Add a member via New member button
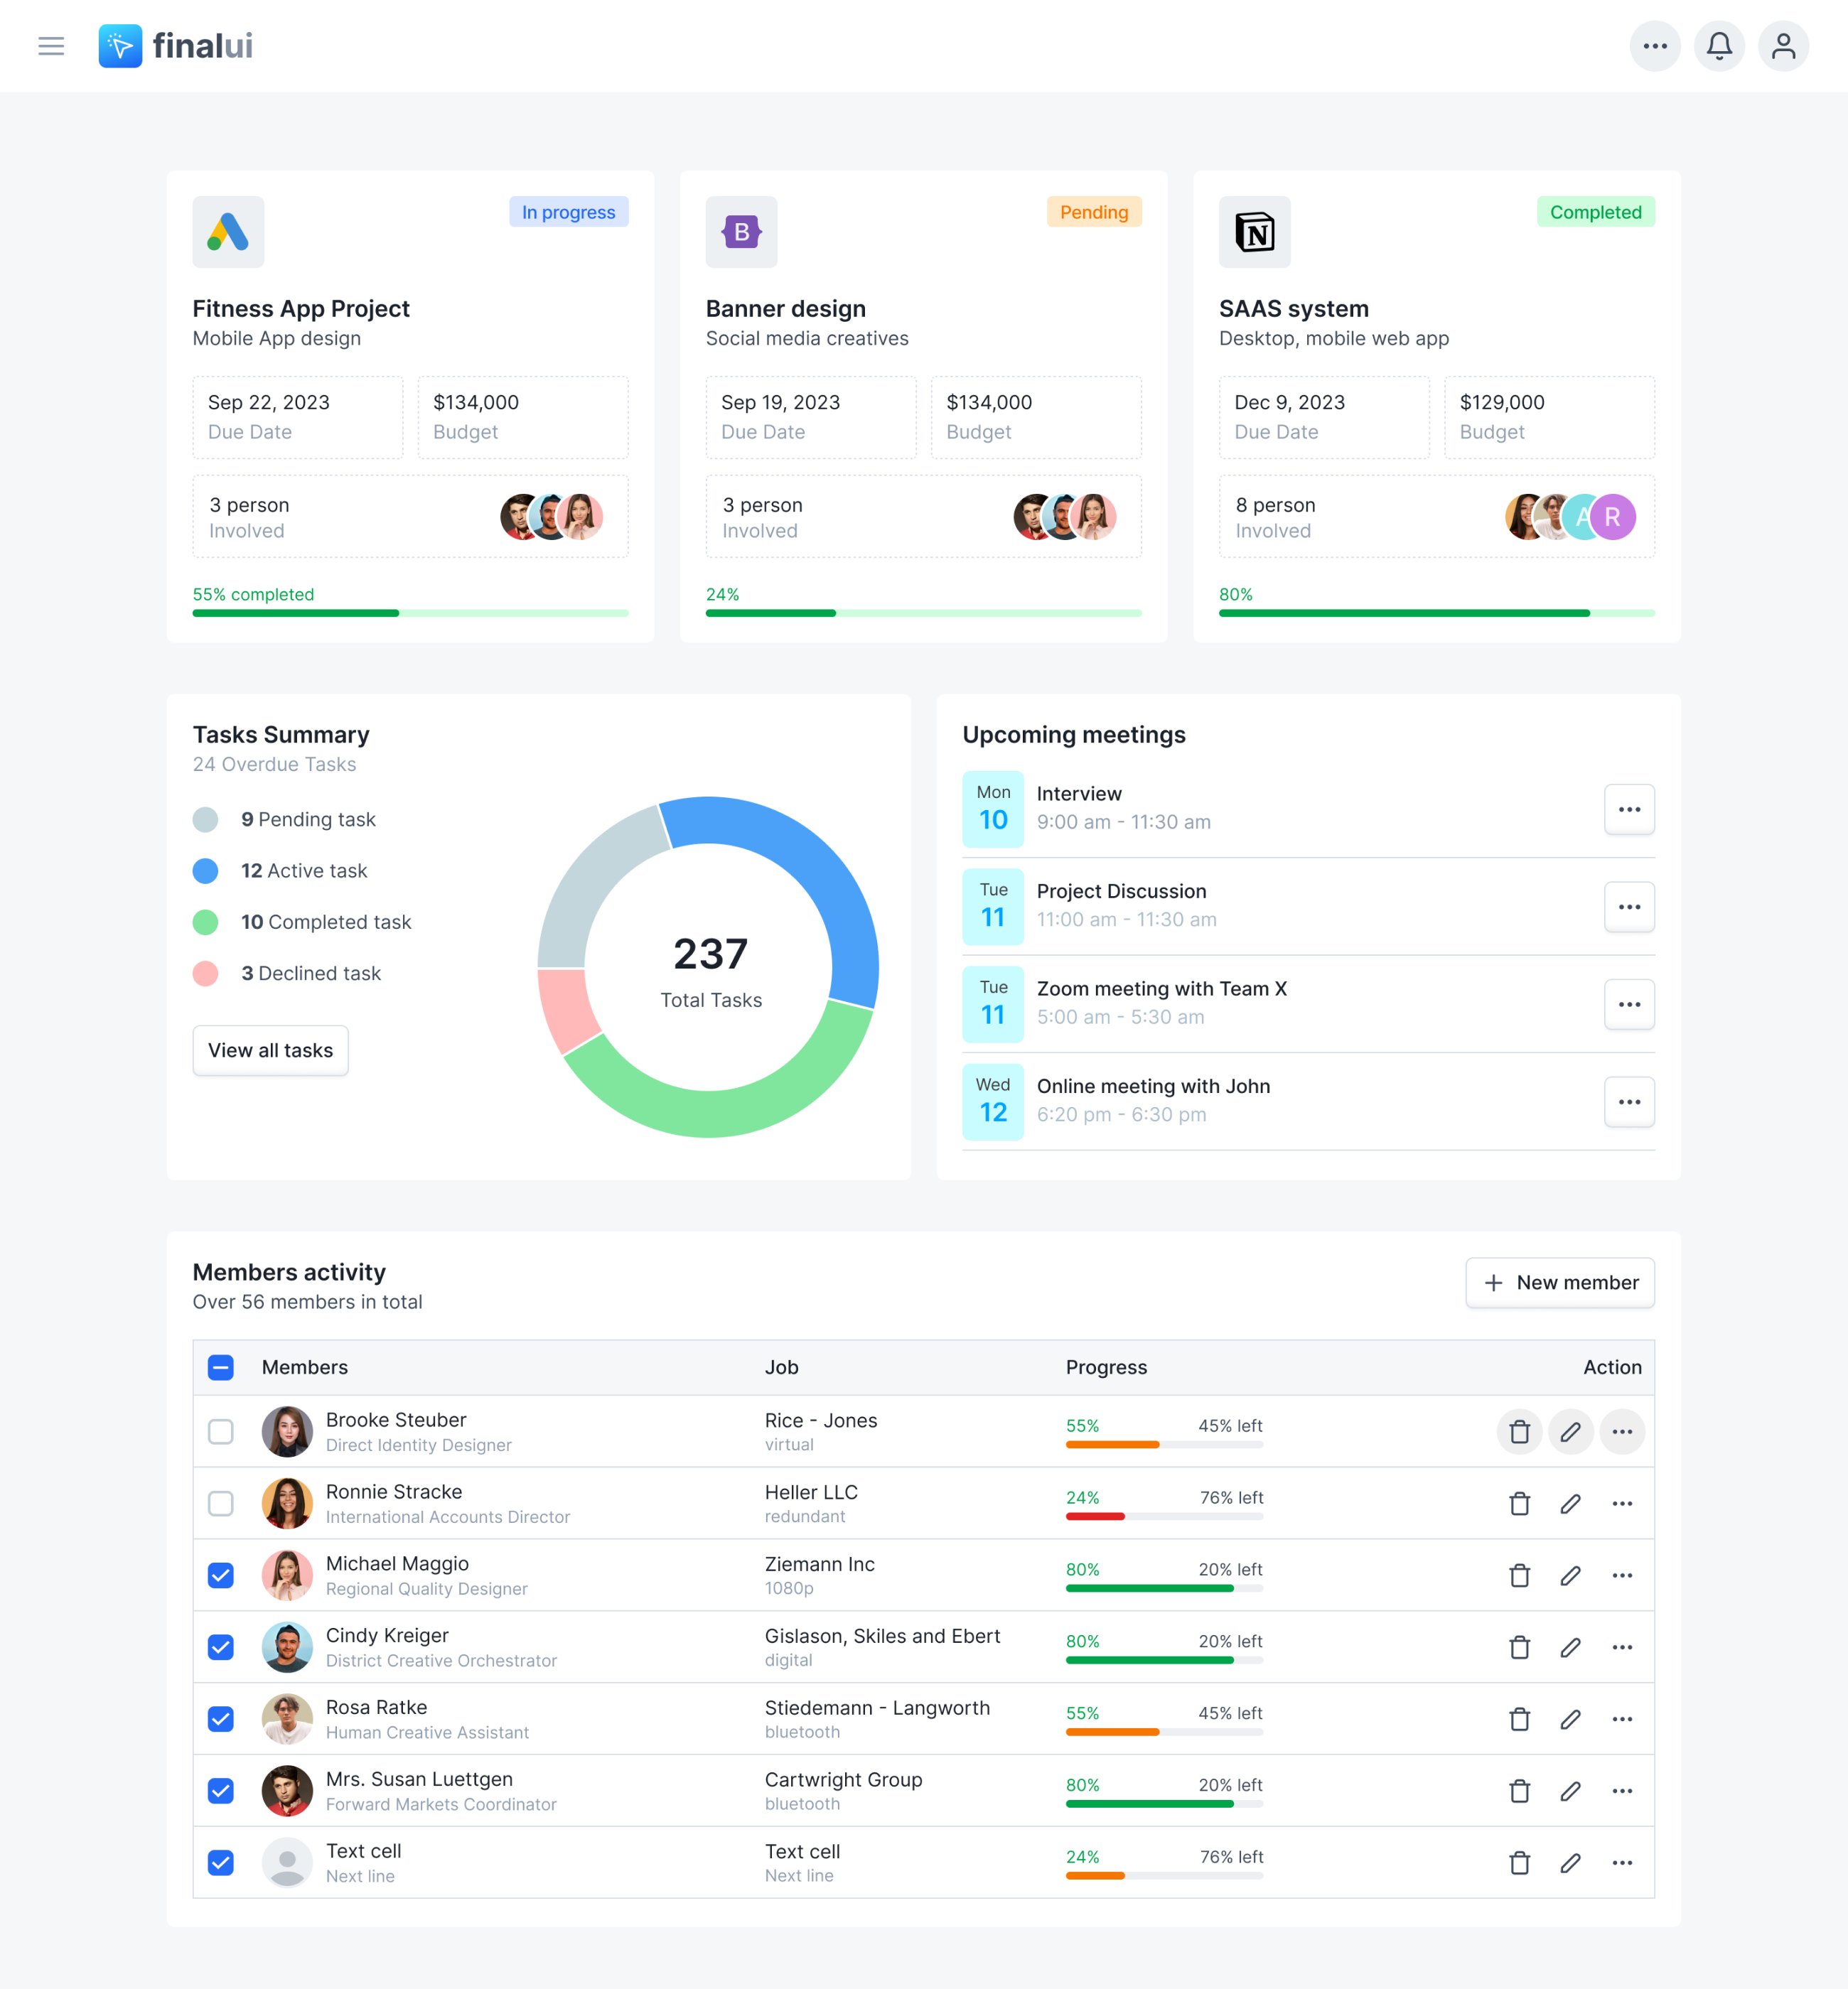 [x=1560, y=1282]
